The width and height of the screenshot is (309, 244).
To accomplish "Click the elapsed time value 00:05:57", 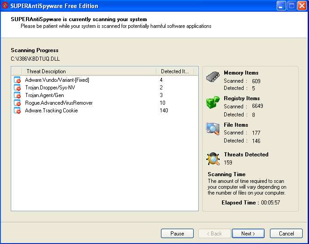I will click(270, 203).
